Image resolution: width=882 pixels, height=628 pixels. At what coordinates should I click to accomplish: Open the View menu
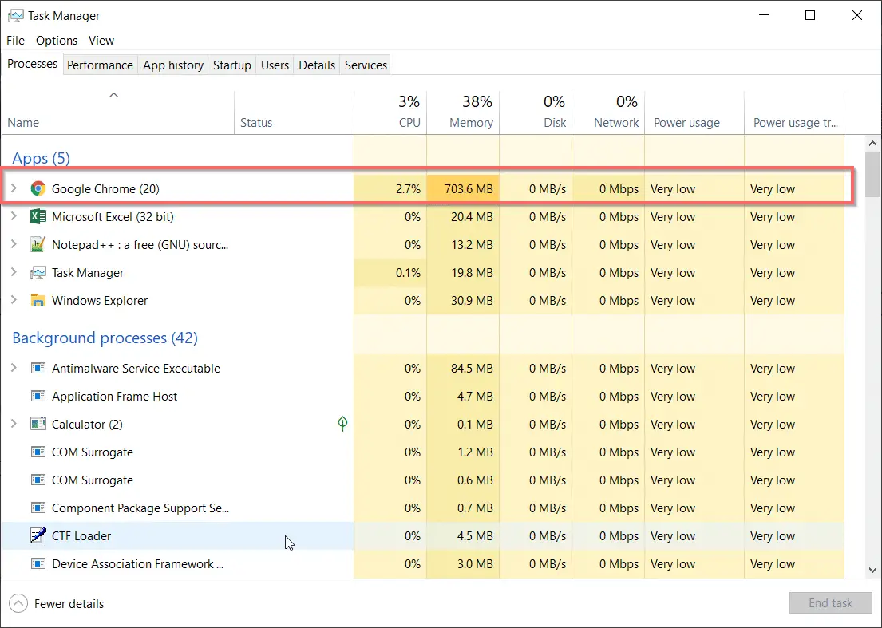point(101,41)
